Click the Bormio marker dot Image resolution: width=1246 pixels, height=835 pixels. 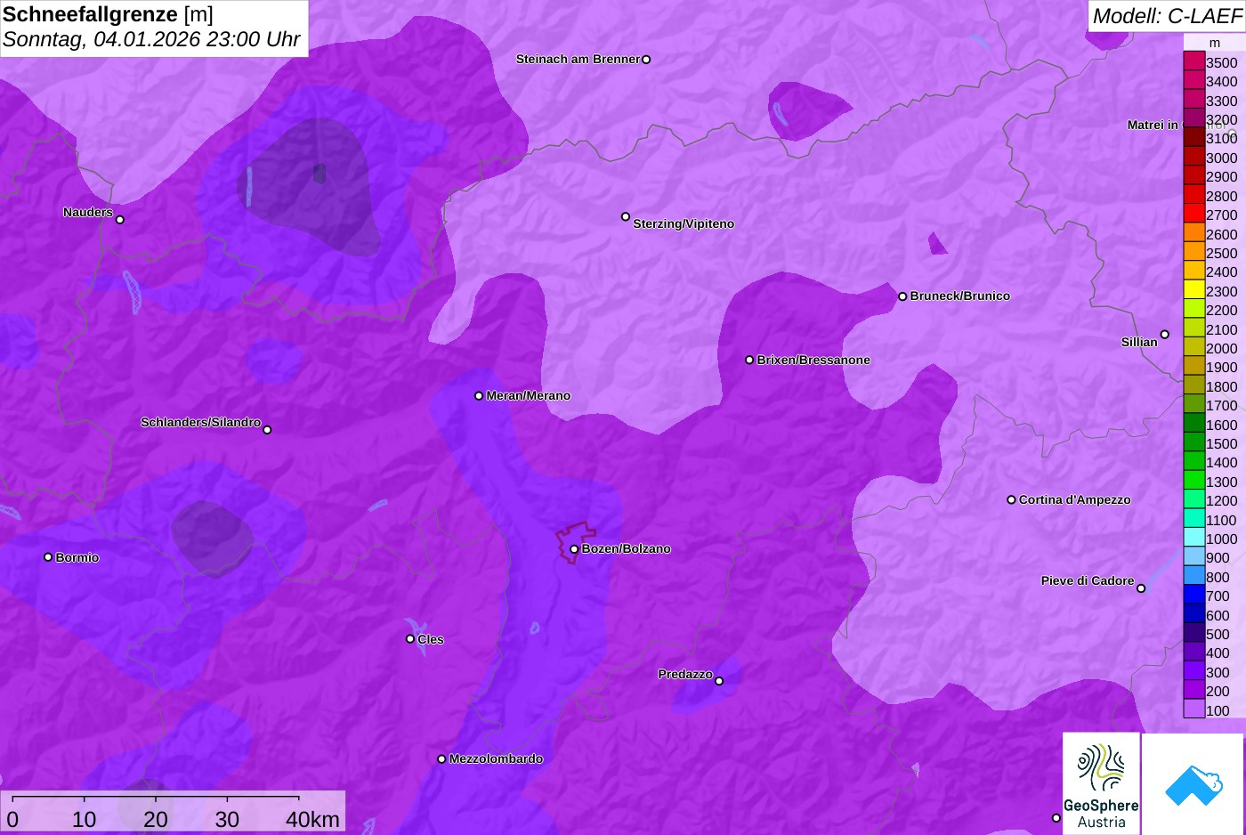[x=48, y=557]
